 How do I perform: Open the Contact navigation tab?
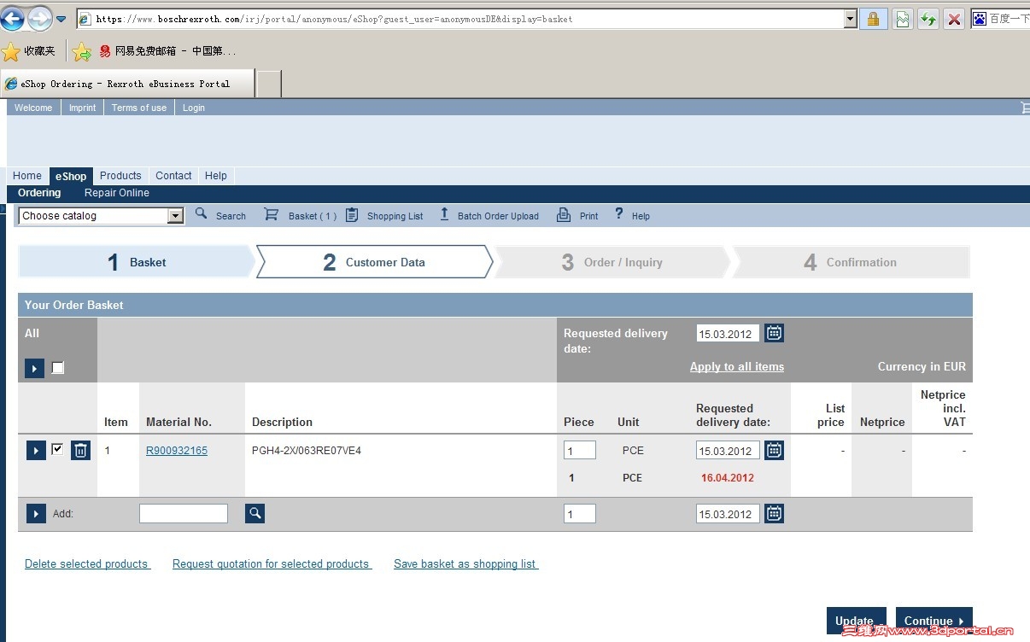pyautogui.click(x=173, y=176)
